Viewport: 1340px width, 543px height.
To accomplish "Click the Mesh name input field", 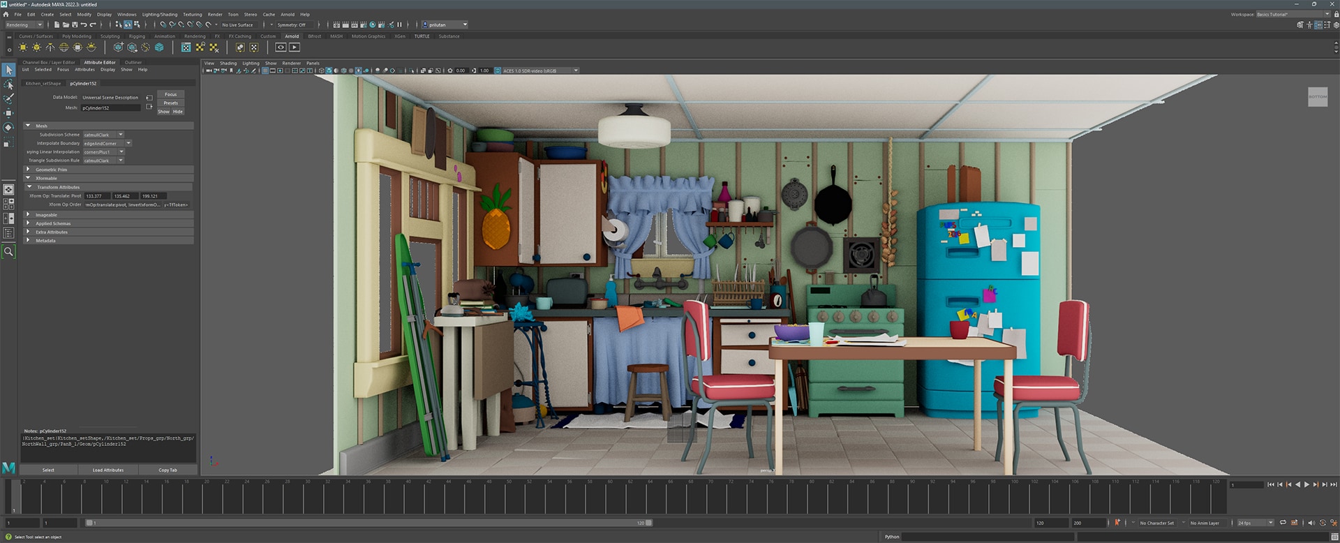I will pyautogui.click(x=110, y=108).
